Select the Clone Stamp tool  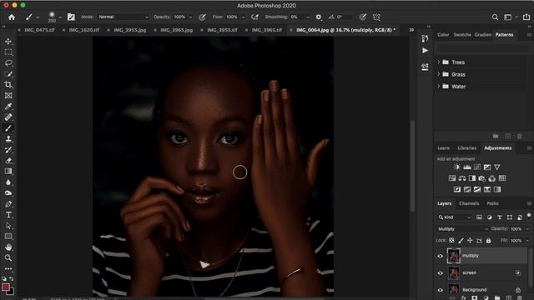[8, 139]
